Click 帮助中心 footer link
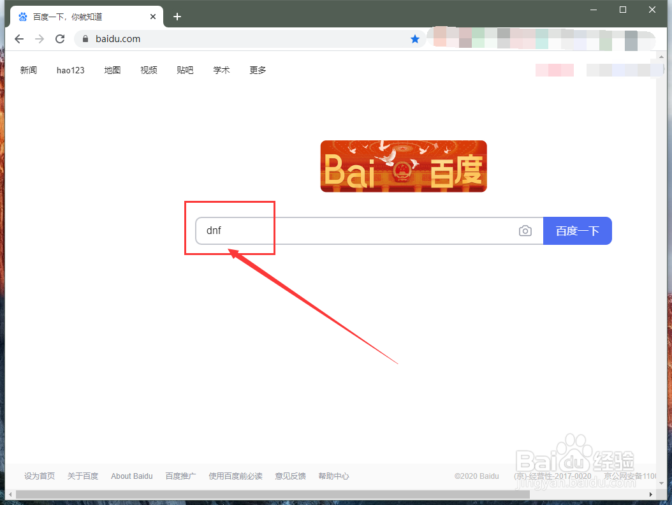 click(x=334, y=476)
